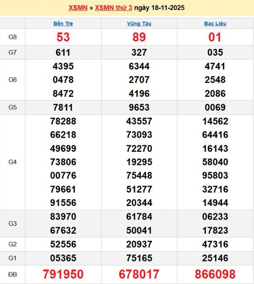Open the first XSMN link in header
Image resolution: width=254 pixels, height=284 pixels.
pos(78,8)
